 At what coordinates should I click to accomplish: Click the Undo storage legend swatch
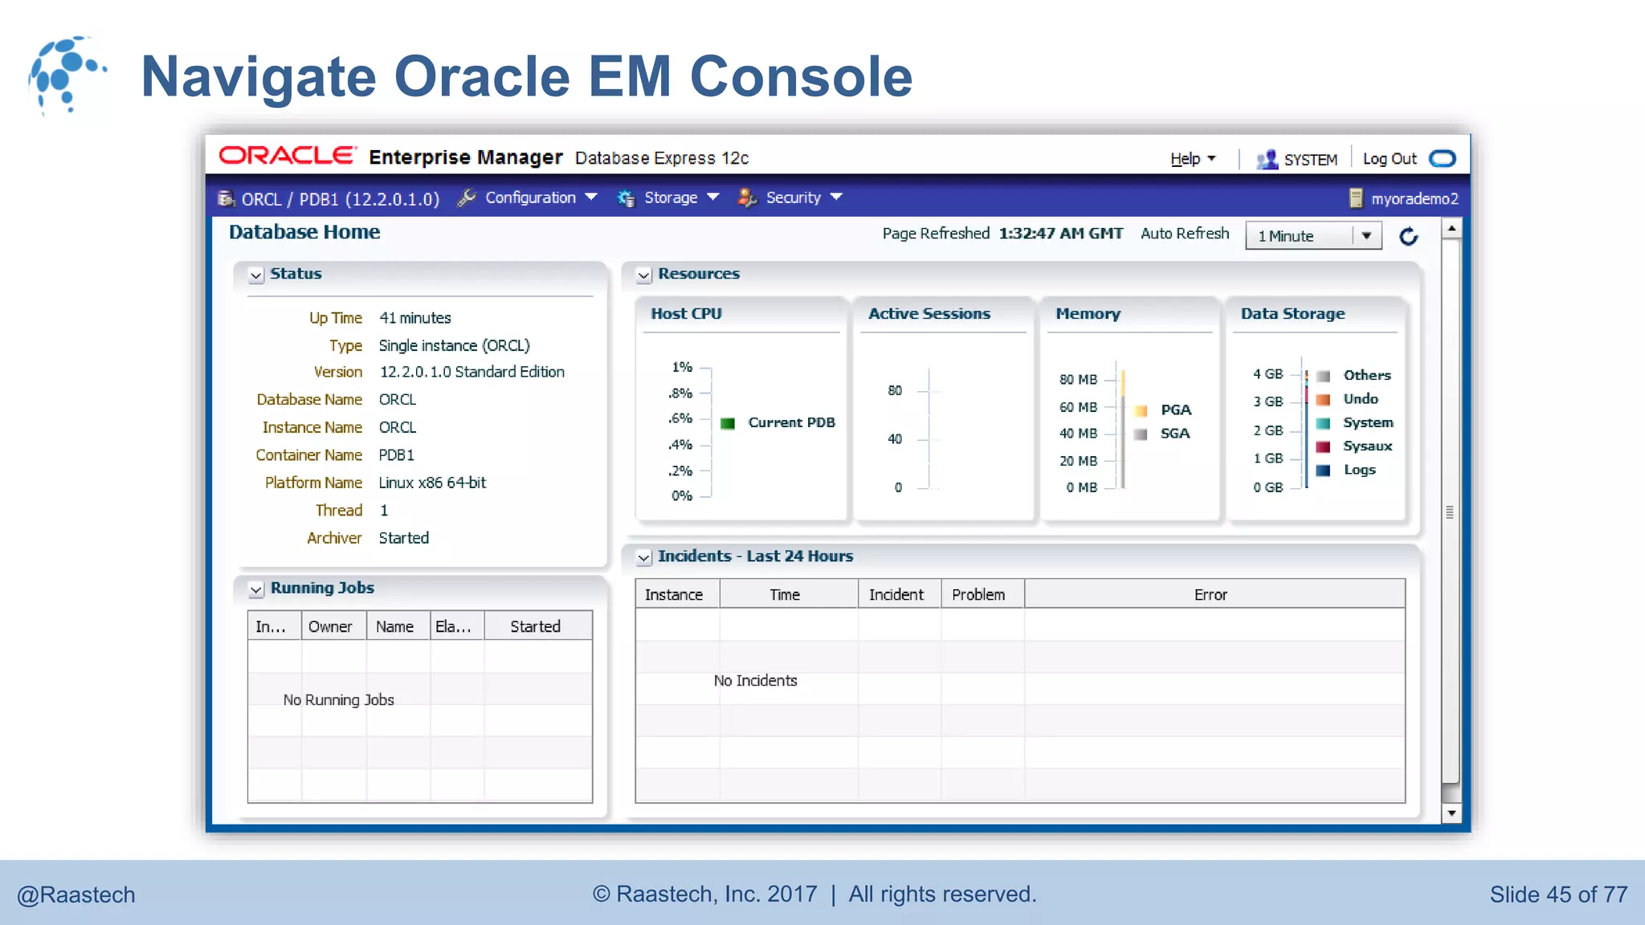pyautogui.click(x=1324, y=399)
